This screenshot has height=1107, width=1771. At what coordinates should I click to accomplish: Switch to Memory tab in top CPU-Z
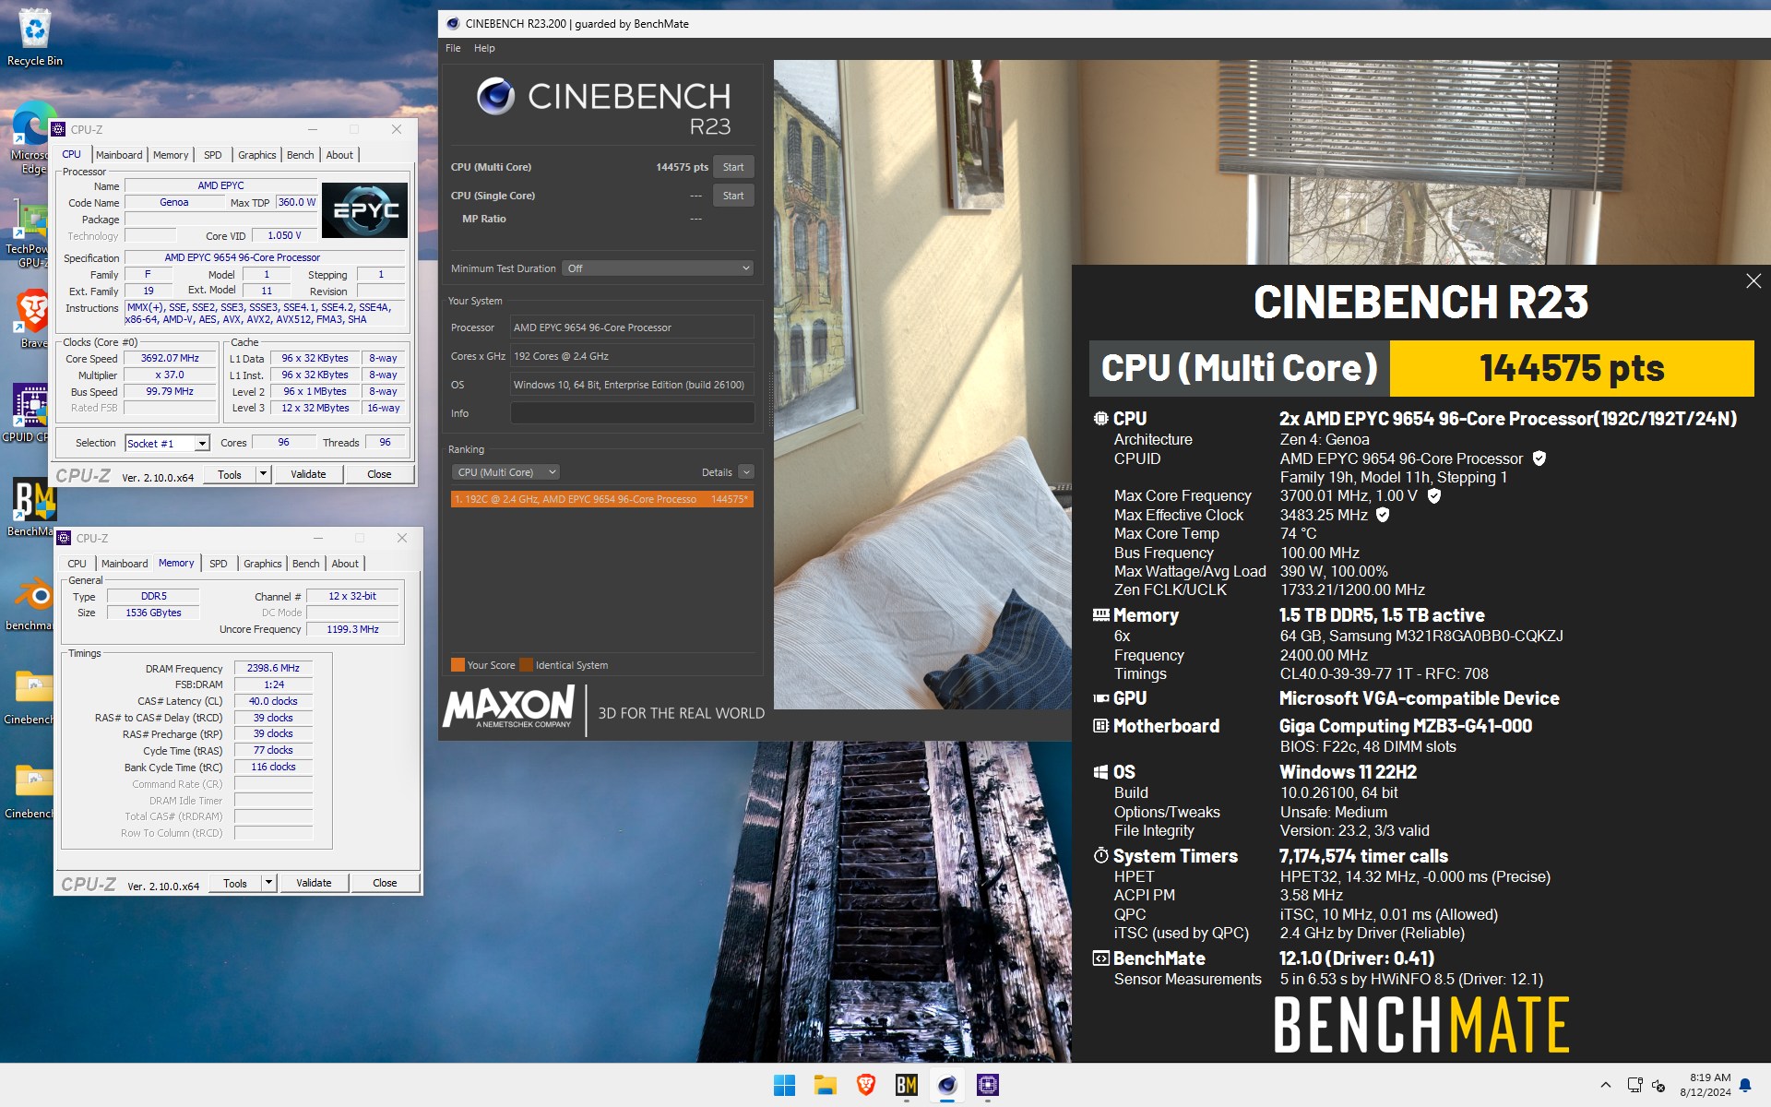171,155
